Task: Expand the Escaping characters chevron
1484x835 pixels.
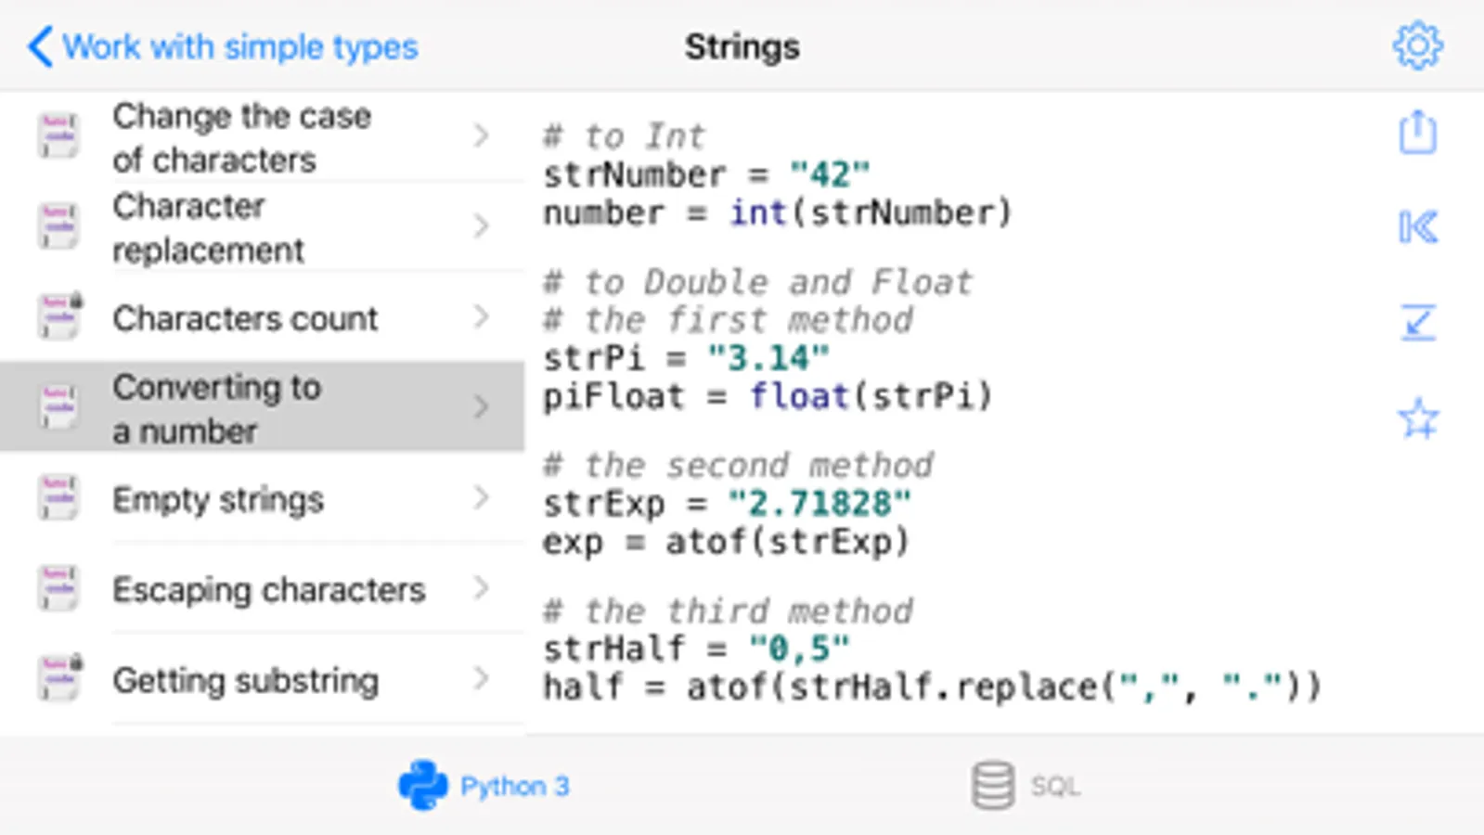Action: tap(481, 588)
